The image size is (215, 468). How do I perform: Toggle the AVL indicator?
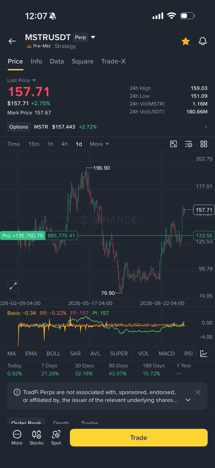pos(95,353)
